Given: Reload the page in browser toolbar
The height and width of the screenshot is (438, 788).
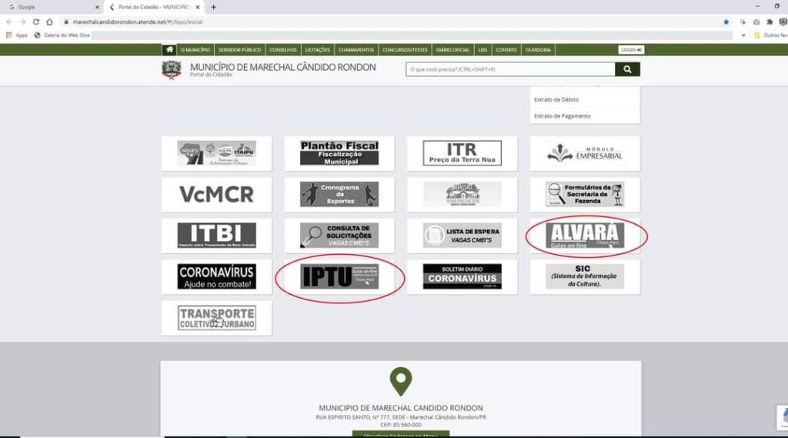Looking at the screenshot, I should point(35,22).
